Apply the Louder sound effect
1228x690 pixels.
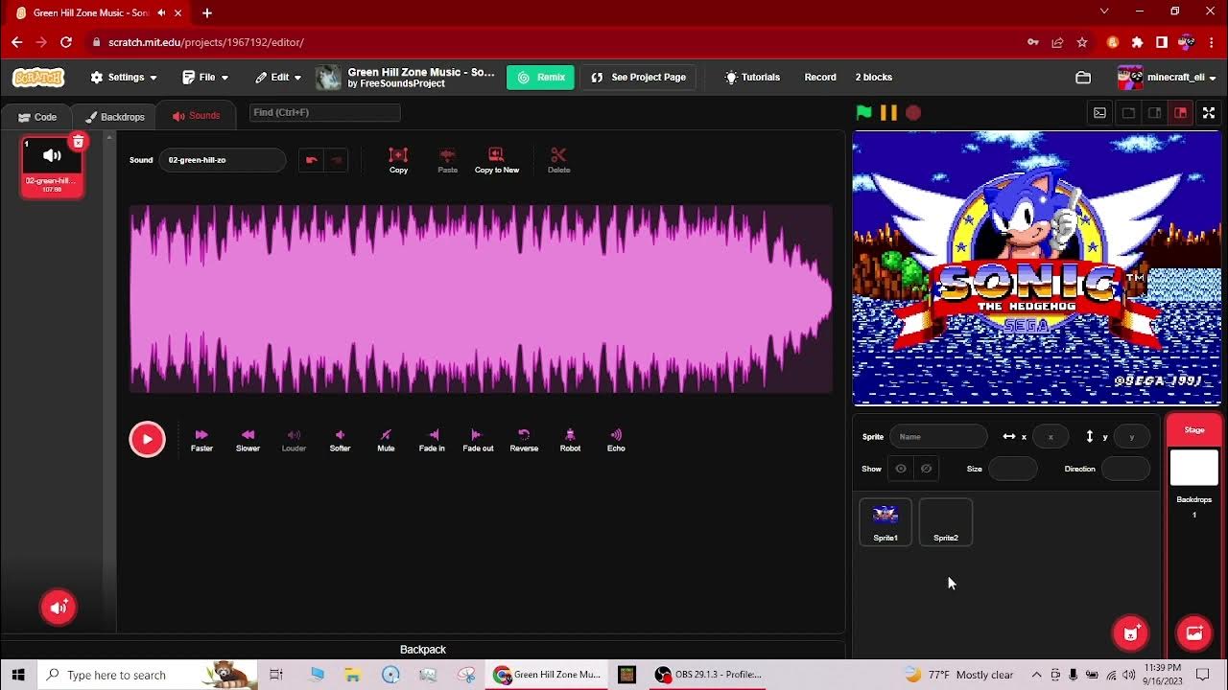click(294, 440)
